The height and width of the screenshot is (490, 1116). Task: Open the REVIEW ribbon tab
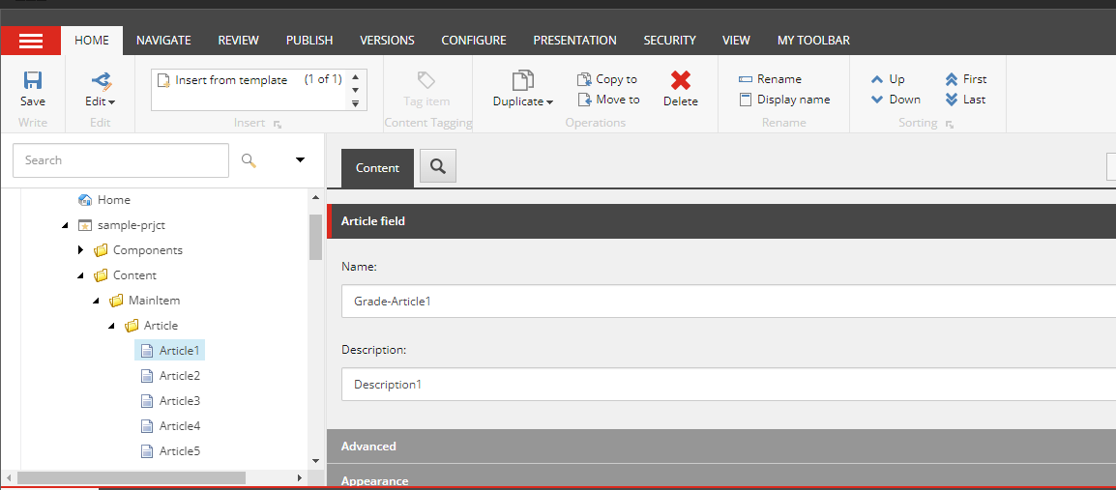239,41
